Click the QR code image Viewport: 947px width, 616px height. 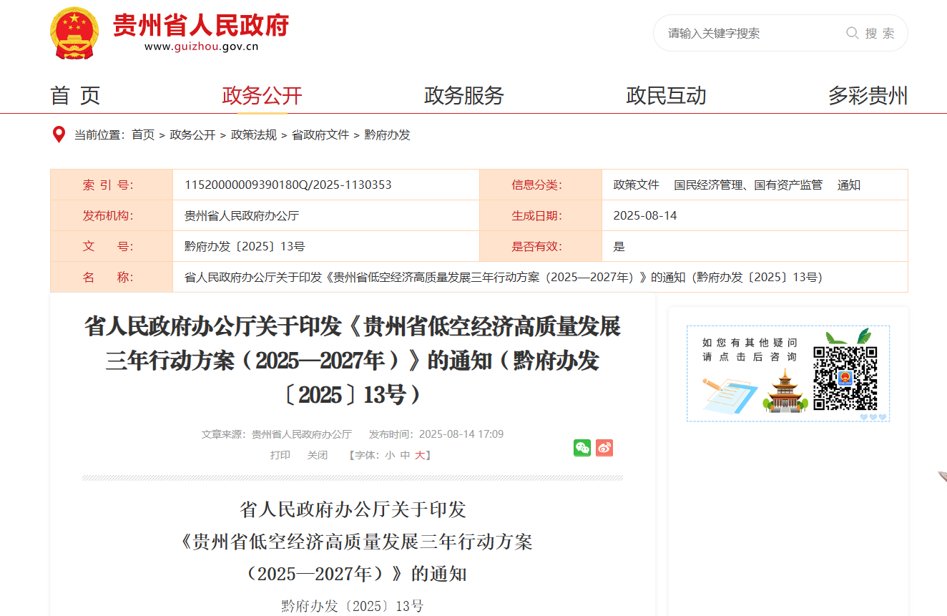[845, 378]
